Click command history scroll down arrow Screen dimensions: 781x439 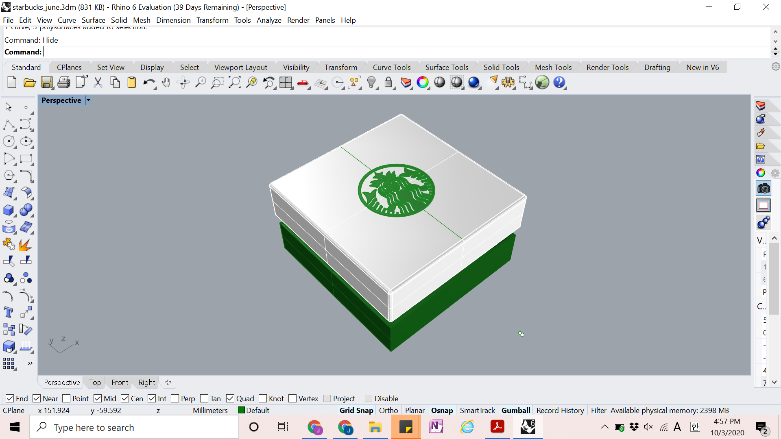(x=775, y=41)
